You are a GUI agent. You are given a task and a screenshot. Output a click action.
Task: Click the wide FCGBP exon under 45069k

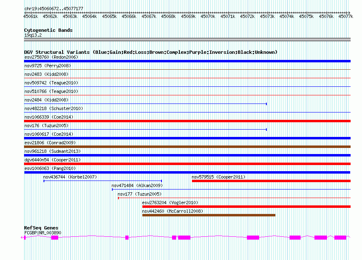[x=184, y=238]
